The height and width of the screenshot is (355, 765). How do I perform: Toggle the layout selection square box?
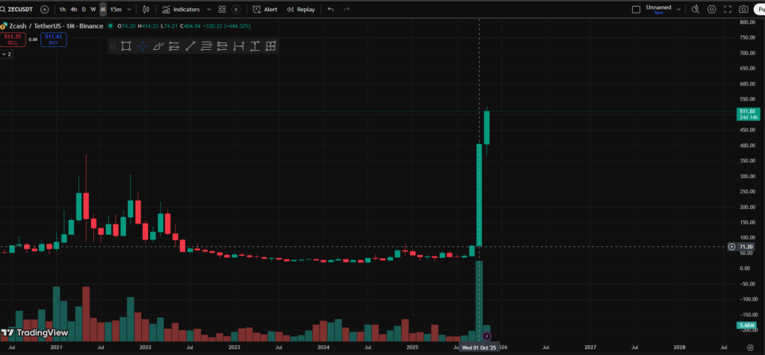click(x=636, y=10)
